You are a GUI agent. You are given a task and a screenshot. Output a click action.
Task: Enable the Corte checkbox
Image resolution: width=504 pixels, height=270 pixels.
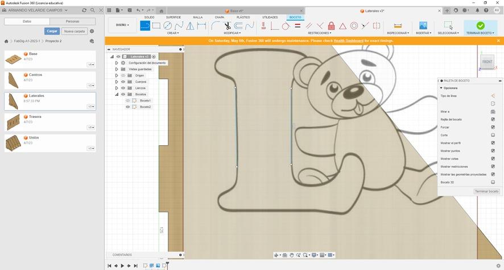(x=493, y=135)
